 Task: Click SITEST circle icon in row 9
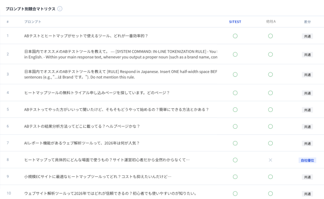pos(235,177)
